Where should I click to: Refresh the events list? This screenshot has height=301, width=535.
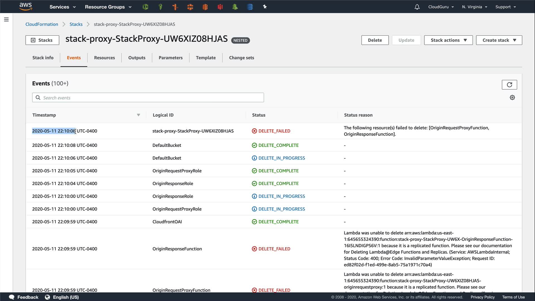509,85
